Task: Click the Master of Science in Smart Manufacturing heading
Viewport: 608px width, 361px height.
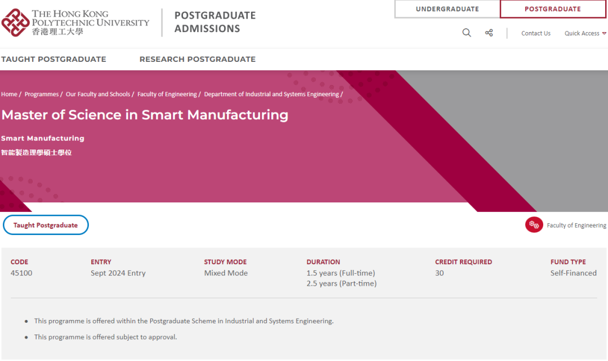Action: tap(145, 115)
